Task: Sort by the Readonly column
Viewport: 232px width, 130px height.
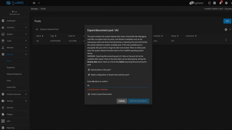Action: [x=158, y=36]
